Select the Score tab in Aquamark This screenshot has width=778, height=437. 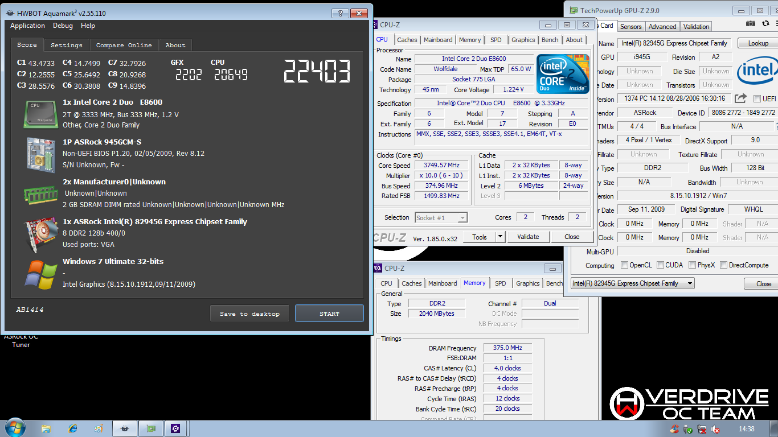coord(27,44)
